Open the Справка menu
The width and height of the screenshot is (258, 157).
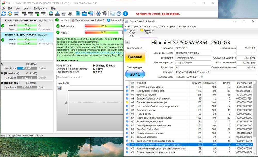172,27
